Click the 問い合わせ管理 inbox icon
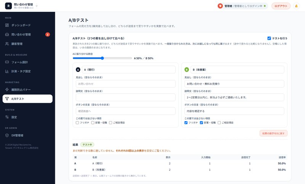 [7, 34]
